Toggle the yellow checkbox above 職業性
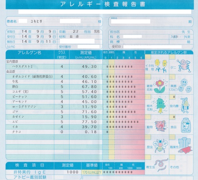Viewport: 198px width, 180px height. click(172, 137)
